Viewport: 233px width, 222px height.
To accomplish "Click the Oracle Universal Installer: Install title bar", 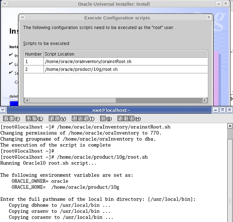I will (114, 4).
